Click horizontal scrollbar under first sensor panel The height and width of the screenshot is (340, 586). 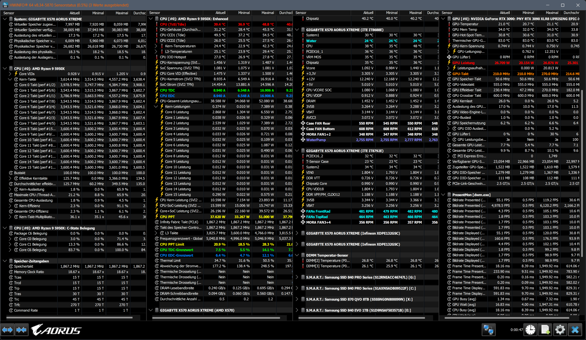[x=69, y=317]
